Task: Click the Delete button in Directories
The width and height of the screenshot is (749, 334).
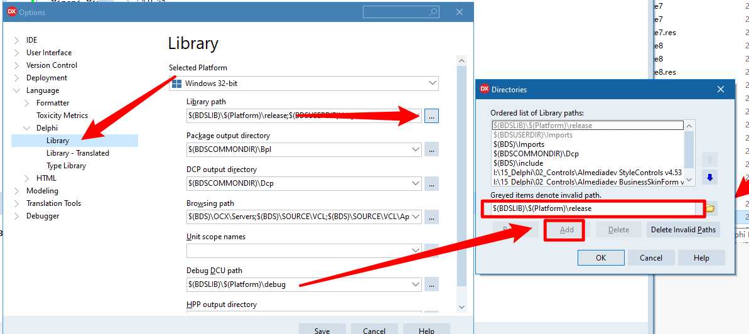Action: [x=618, y=230]
